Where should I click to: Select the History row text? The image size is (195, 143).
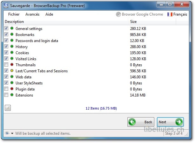tap(22, 47)
